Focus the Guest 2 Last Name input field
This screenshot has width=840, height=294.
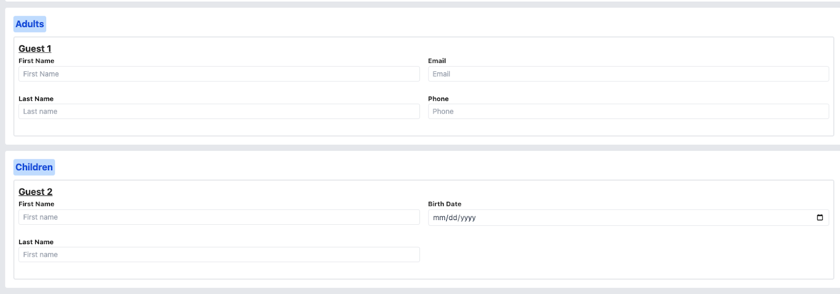click(219, 255)
